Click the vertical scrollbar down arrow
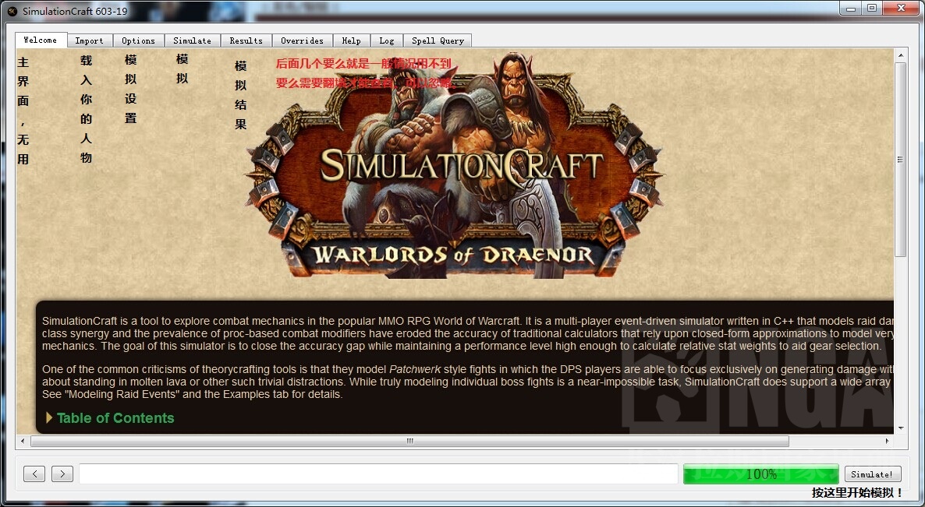Image resolution: width=925 pixels, height=507 pixels. pyautogui.click(x=902, y=428)
